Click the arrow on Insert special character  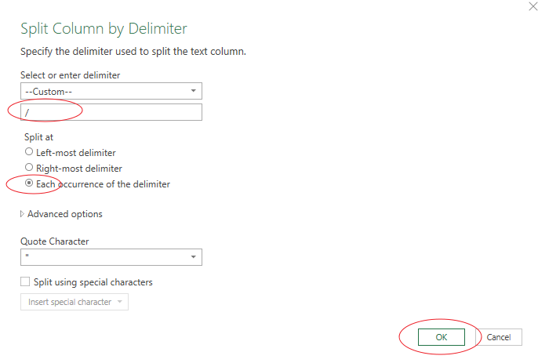(119, 302)
